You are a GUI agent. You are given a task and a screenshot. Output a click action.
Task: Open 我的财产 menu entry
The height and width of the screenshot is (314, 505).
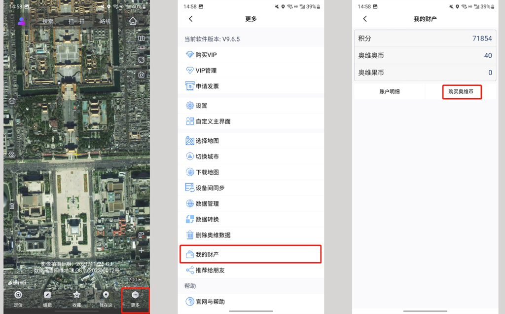tap(251, 254)
